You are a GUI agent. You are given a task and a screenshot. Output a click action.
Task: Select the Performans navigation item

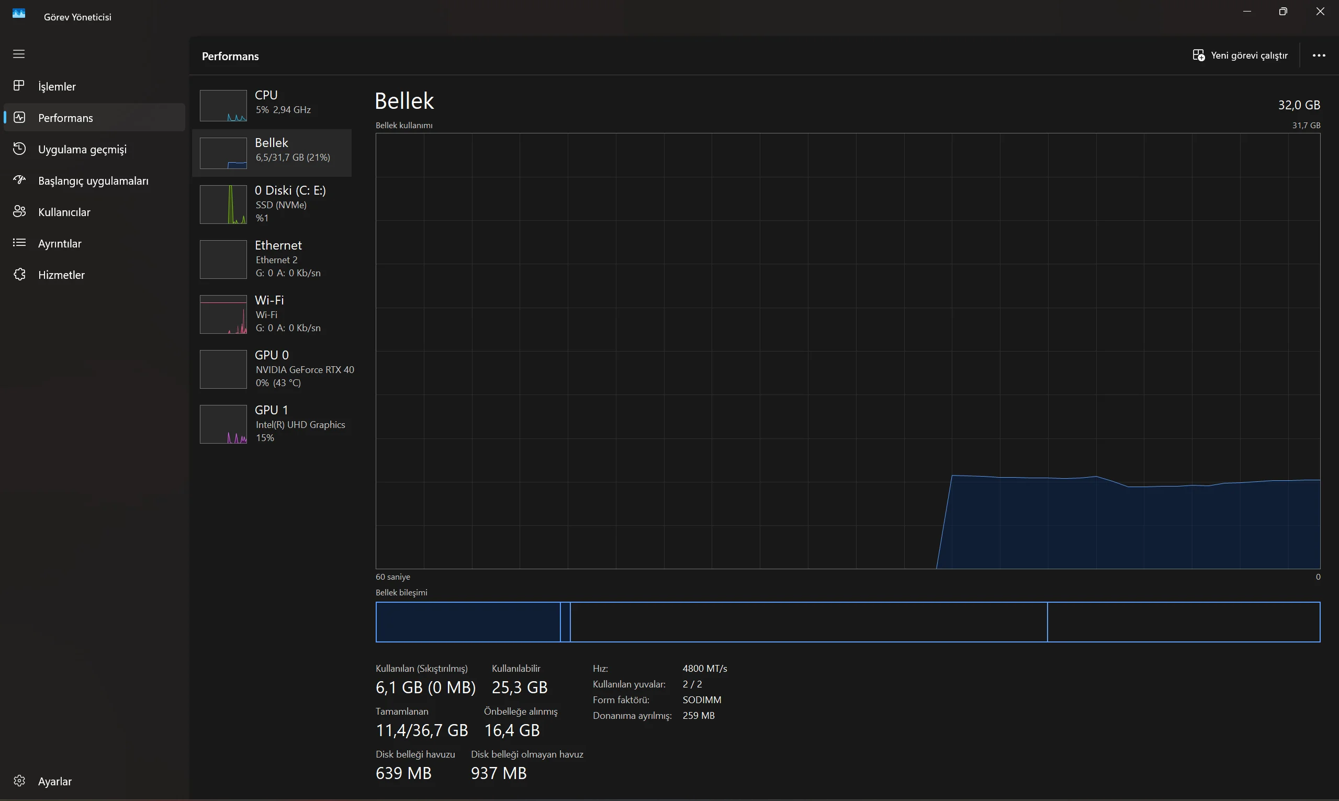(65, 118)
